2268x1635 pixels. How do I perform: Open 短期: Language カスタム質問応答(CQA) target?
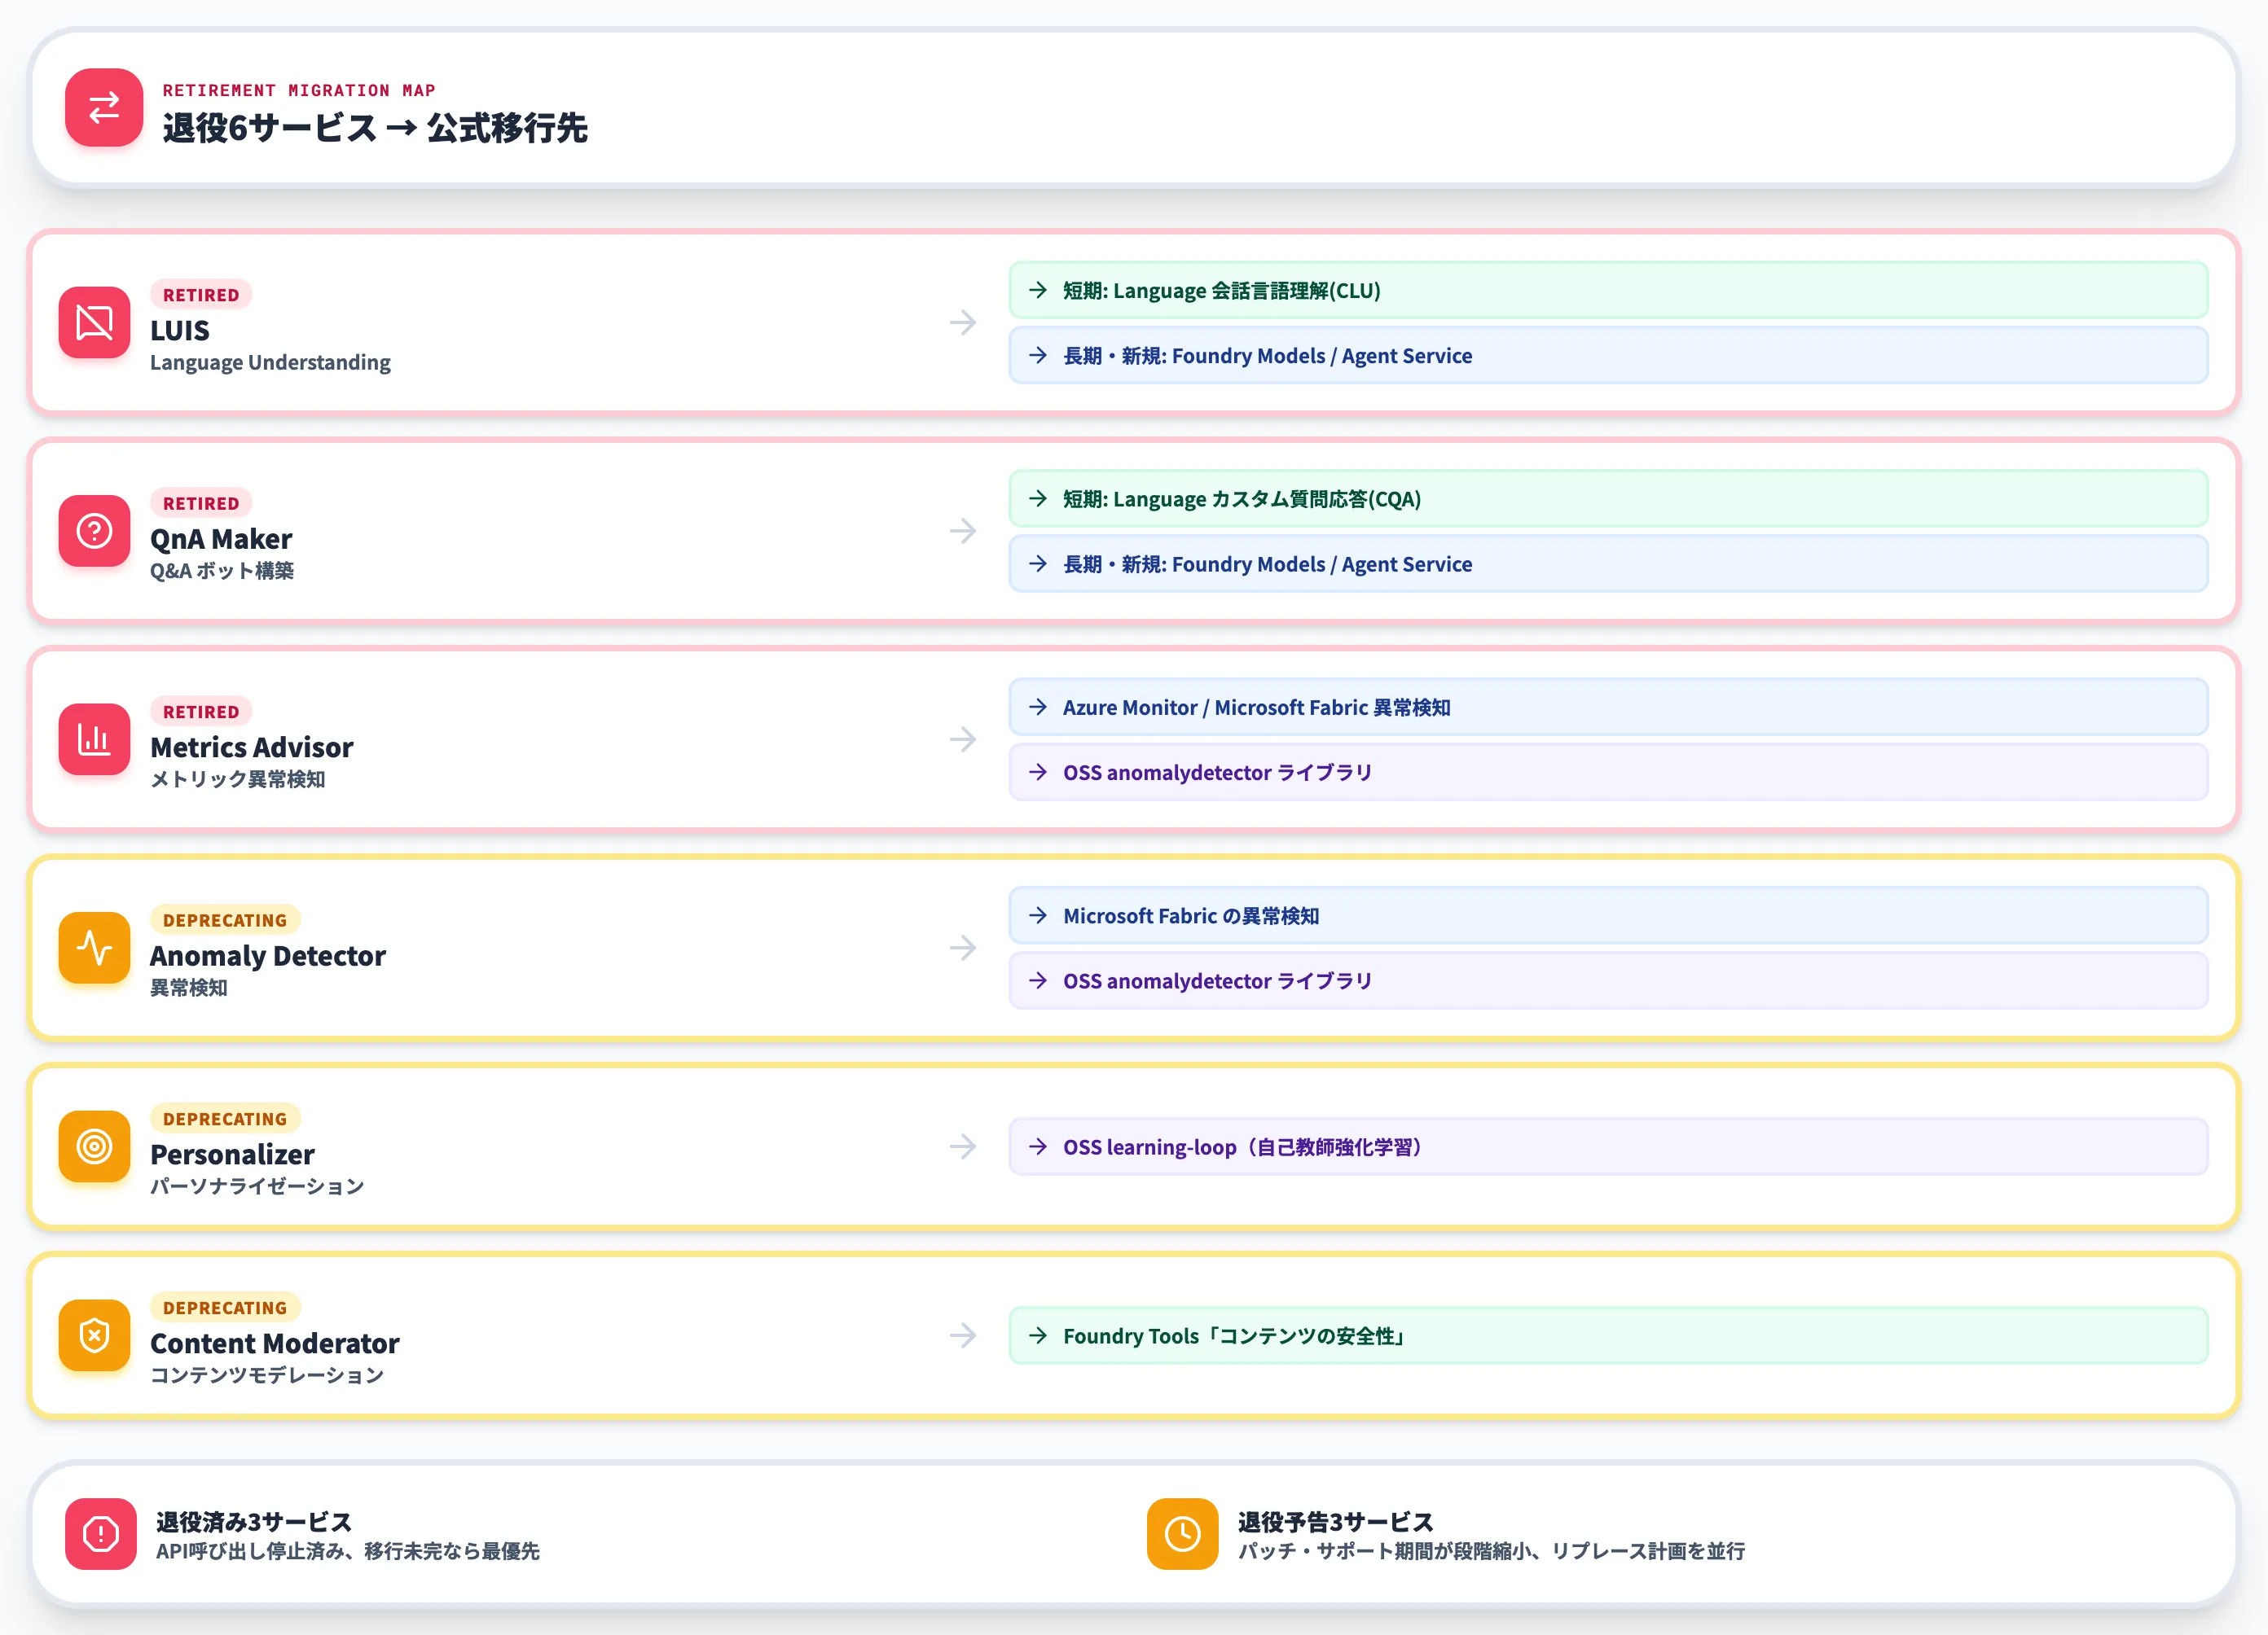pyautogui.click(x=1608, y=498)
